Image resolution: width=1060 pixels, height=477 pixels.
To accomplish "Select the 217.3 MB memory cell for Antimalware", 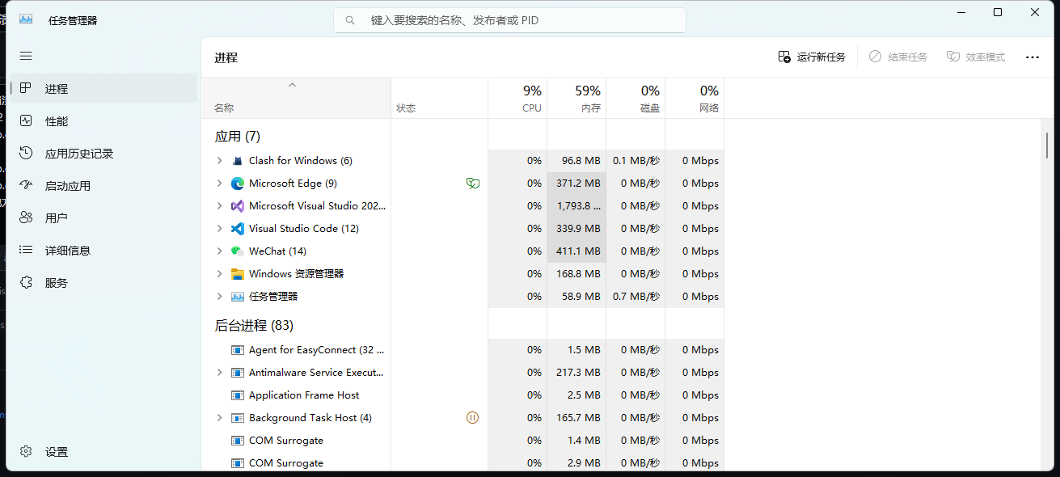I will point(576,373).
